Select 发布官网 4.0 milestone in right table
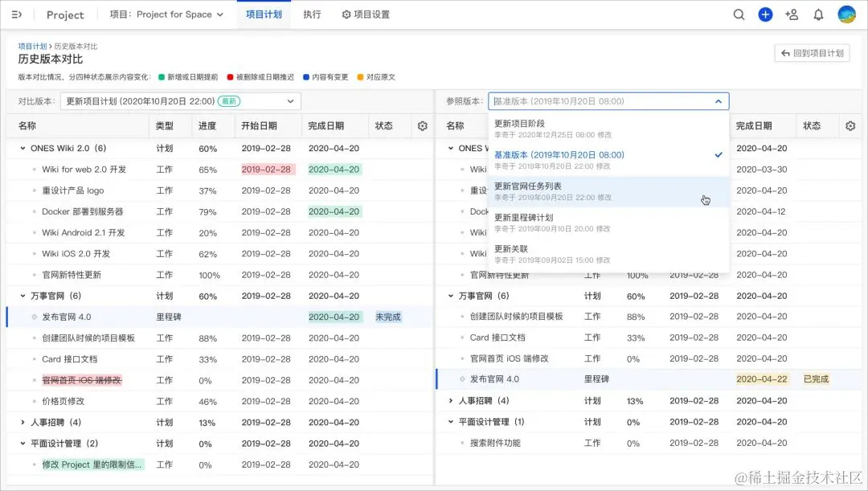 click(x=649, y=379)
